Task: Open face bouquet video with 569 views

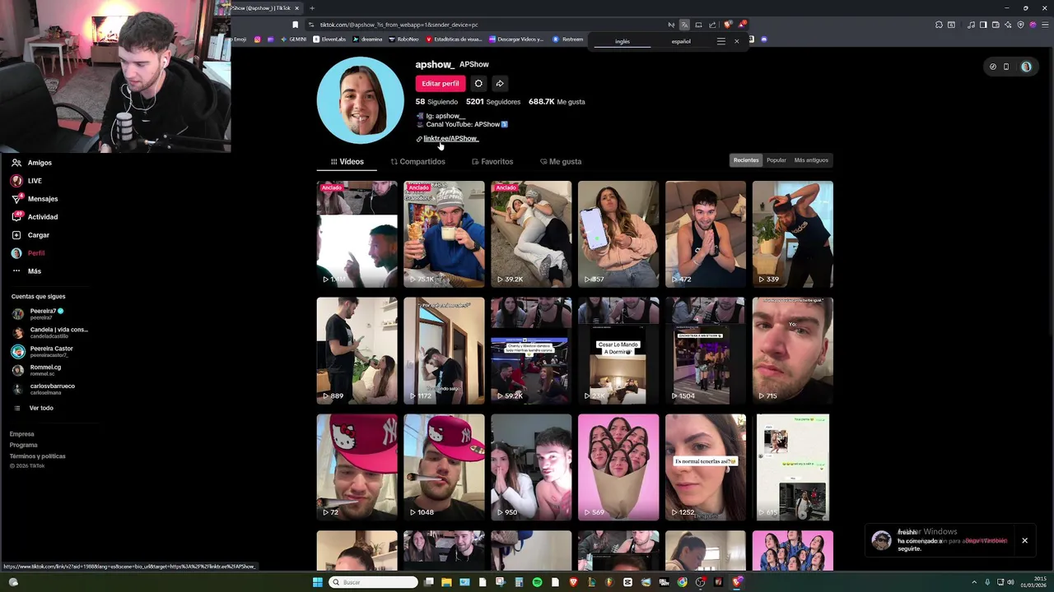Action: click(618, 468)
